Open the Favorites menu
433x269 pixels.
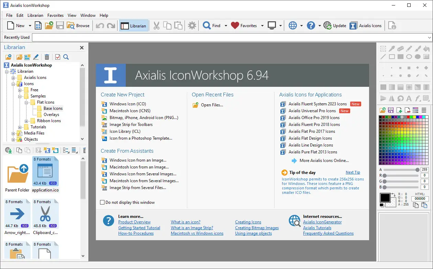55,15
